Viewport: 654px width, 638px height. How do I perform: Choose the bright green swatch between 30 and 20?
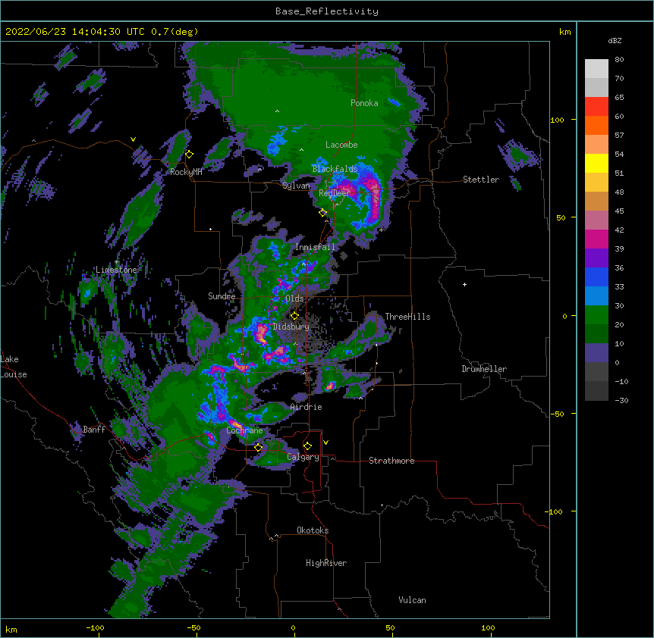pos(596,315)
